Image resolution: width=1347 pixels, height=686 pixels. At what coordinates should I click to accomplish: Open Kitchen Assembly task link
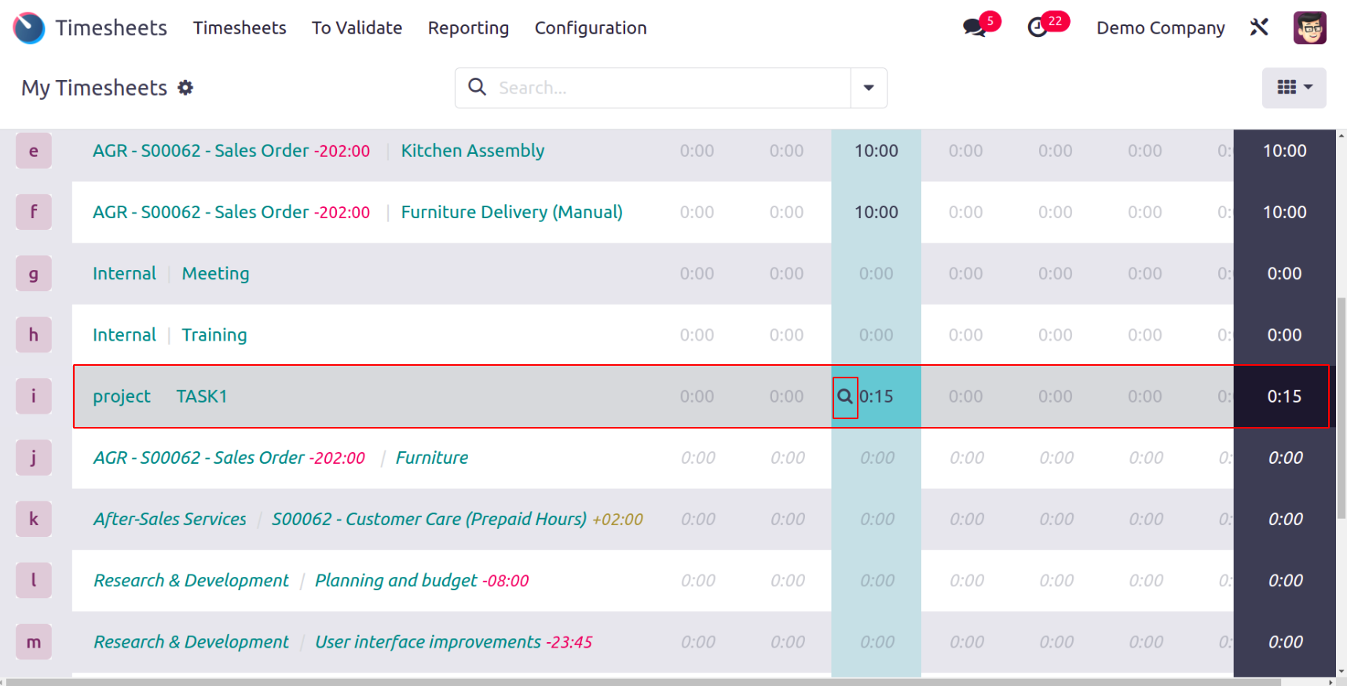473,151
